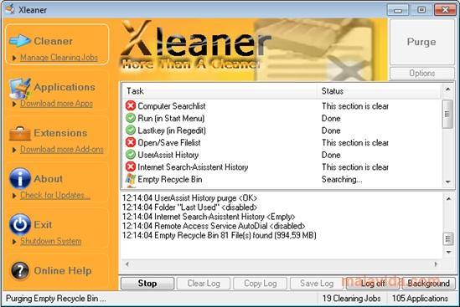Select the About sidebar entry
Screen dimensions: 460x307
(57, 182)
